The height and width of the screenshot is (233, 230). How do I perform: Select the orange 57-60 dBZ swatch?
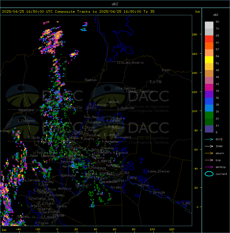click(209, 46)
